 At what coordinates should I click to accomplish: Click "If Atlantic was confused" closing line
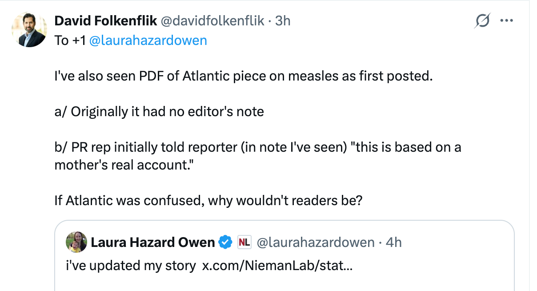tap(208, 201)
